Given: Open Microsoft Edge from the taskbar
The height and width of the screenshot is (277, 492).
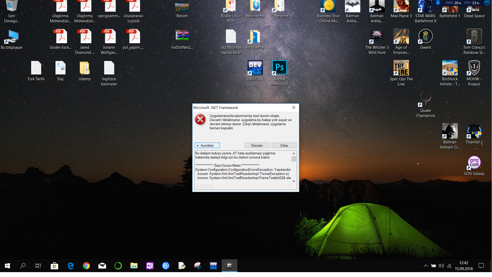Looking at the screenshot, I should pyautogui.click(x=70, y=266).
